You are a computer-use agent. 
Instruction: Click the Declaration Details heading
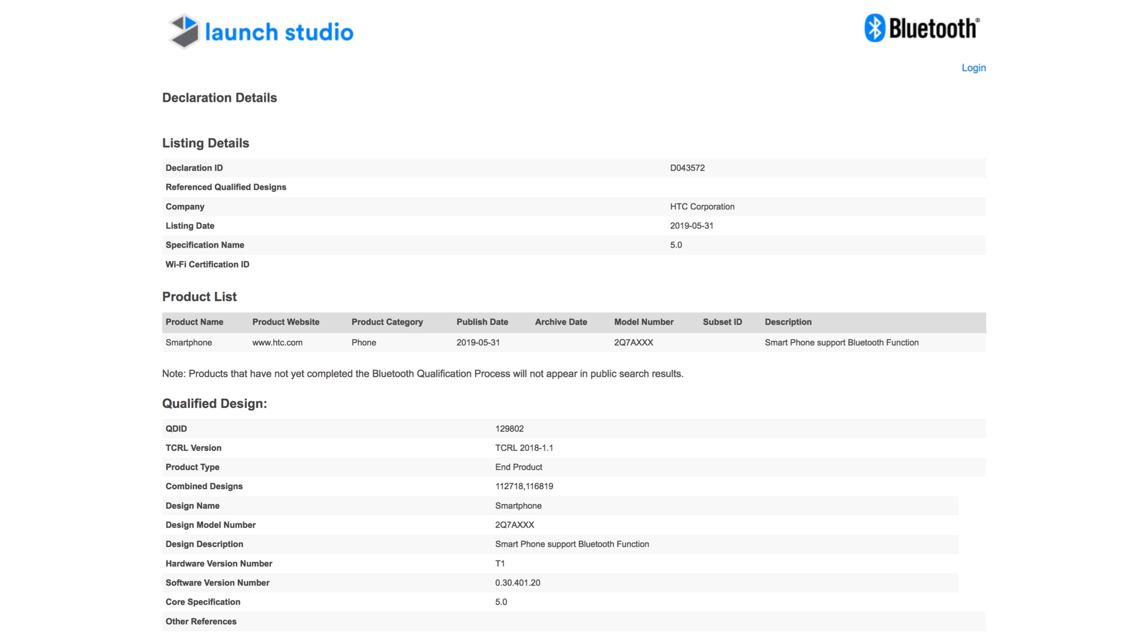[219, 97]
